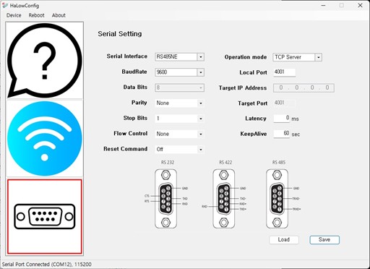The width and height of the screenshot is (370, 269).
Task: Click the Load button
Action: coord(284,239)
